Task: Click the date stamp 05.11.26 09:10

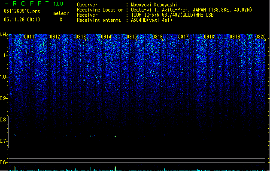Action: (x=22, y=20)
